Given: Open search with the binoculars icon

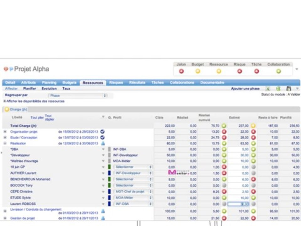Looking at the screenshot, I should tap(289, 89).
